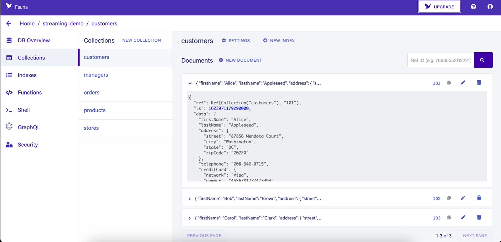Copy document 101 with copy icon
Image resolution: width=501 pixels, height=242 pixels.
449,83
